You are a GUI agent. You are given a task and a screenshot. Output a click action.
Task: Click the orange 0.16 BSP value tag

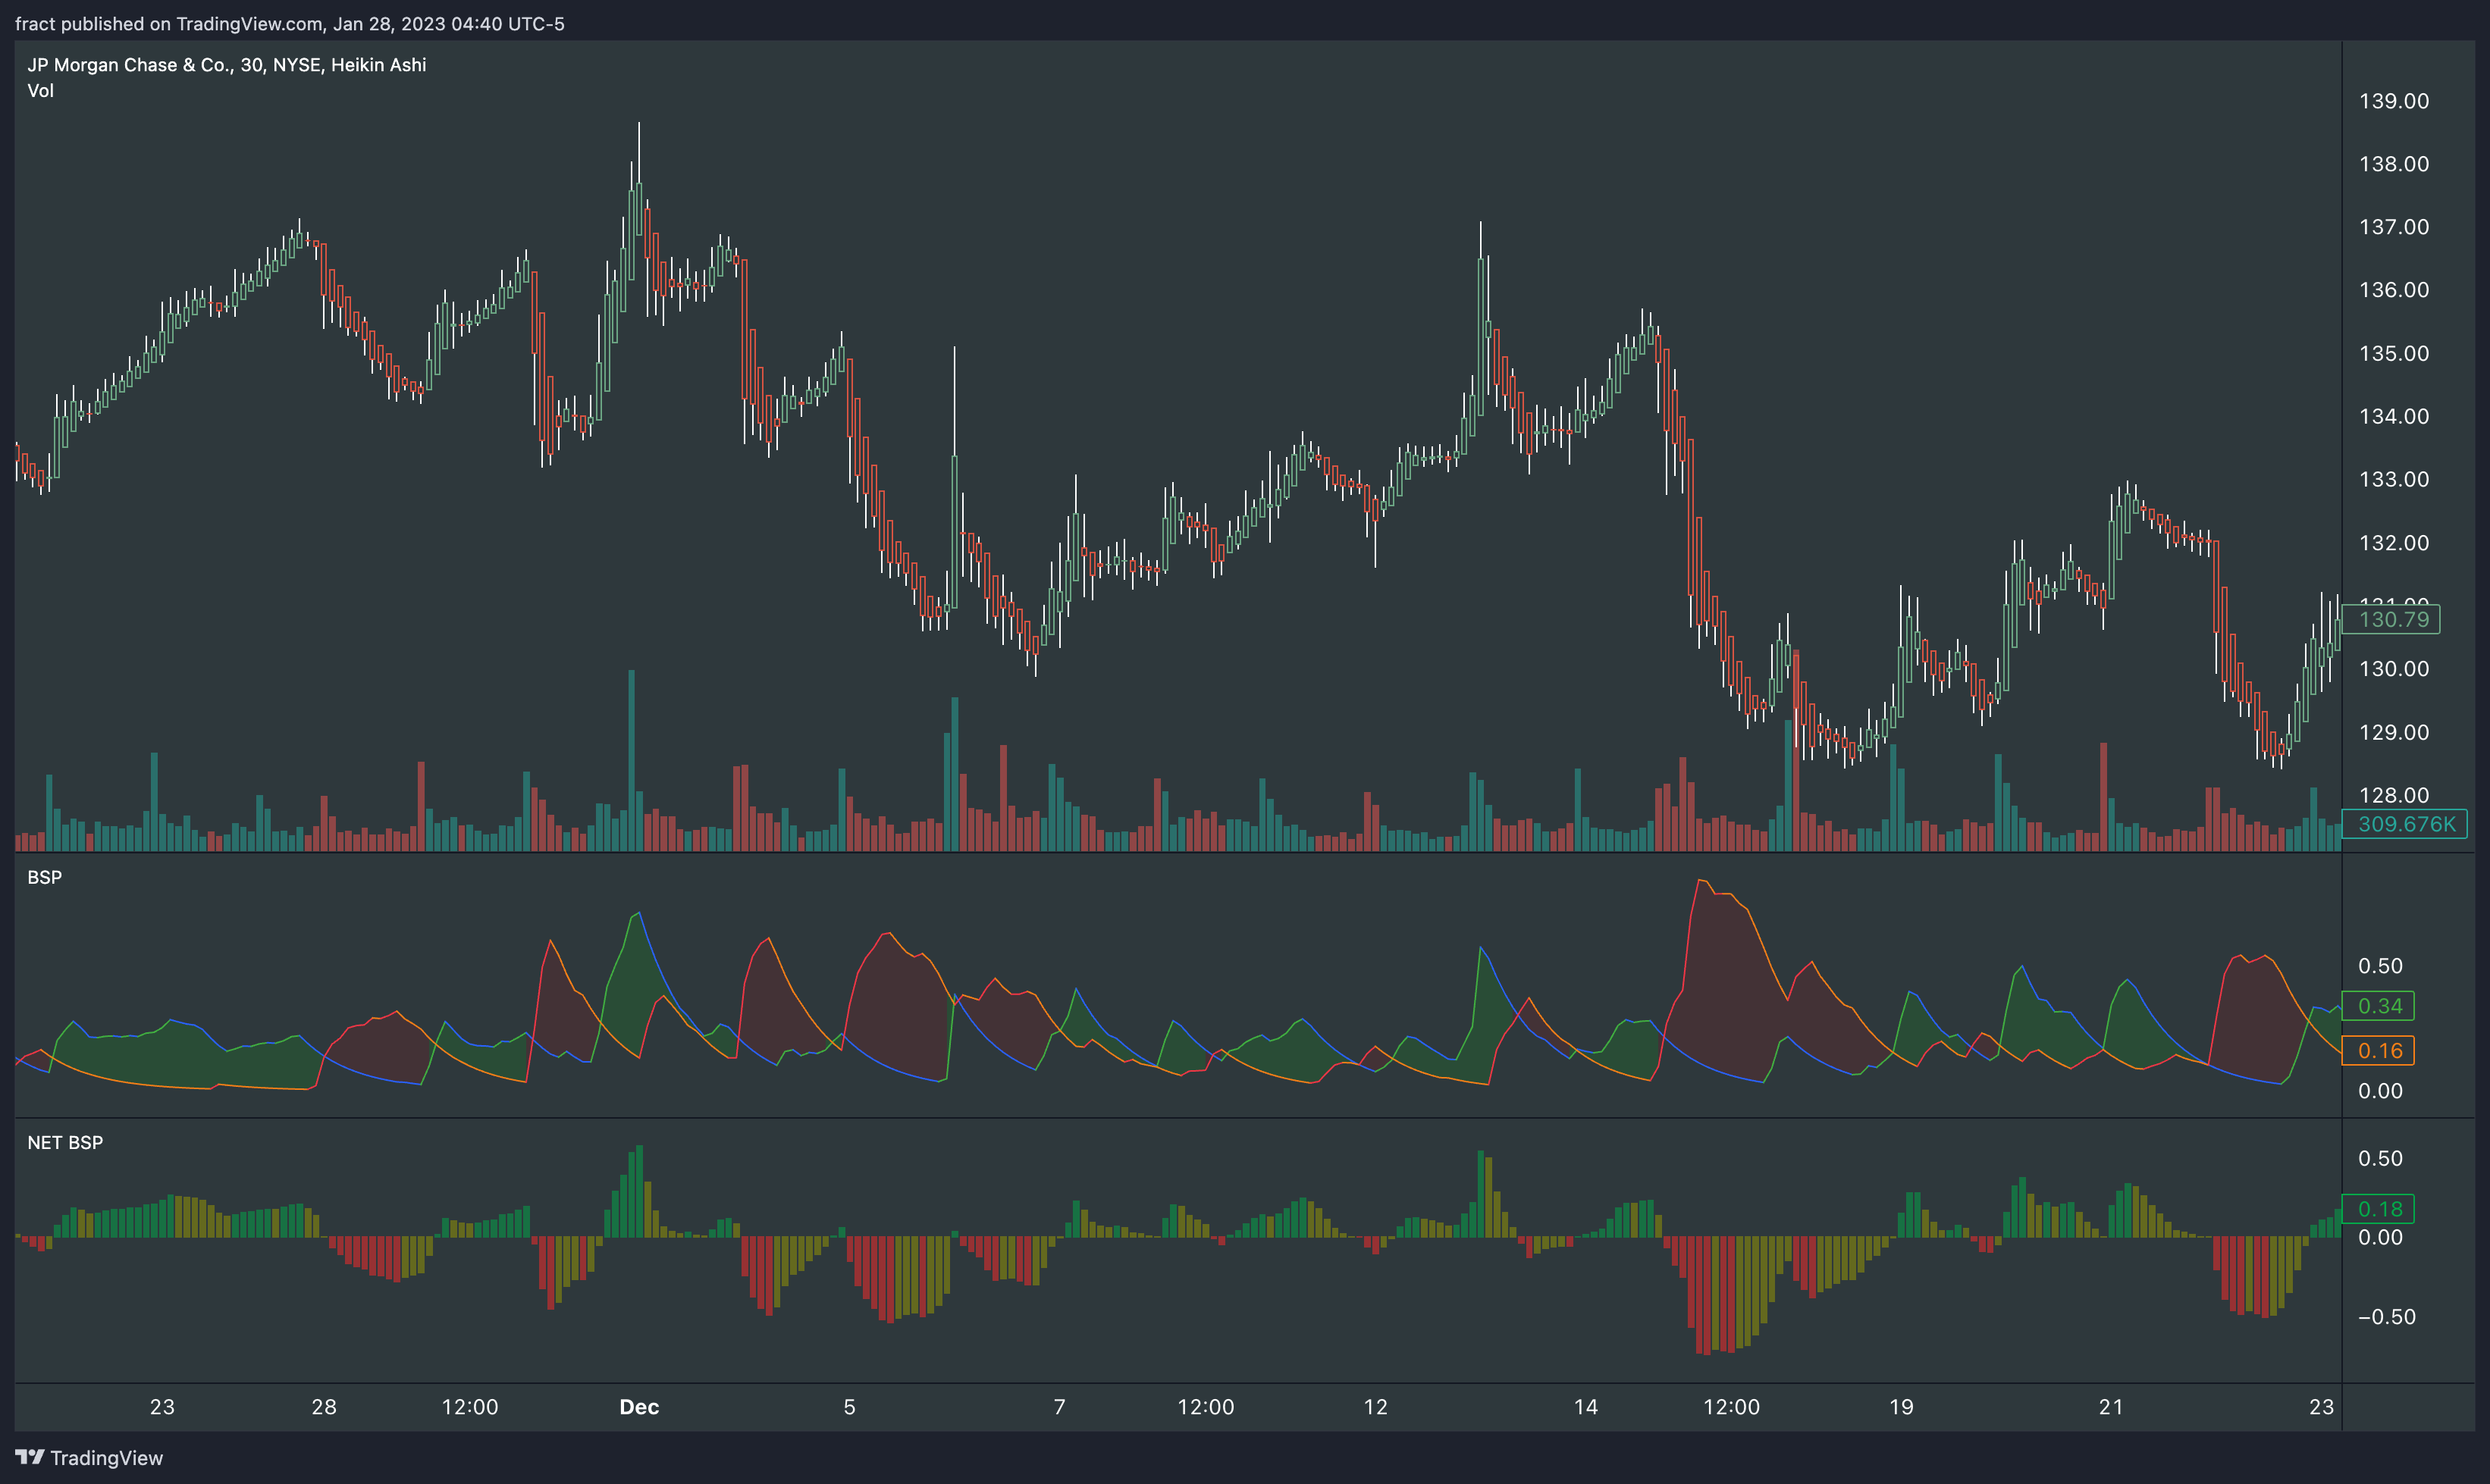pyautogui.click(x=2379, y=1051)
